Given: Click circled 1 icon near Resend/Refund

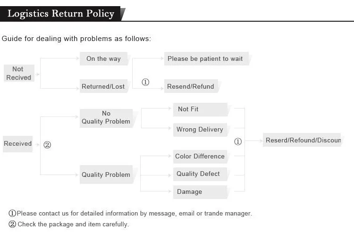Looking at the screenshot, I should 145,82.
